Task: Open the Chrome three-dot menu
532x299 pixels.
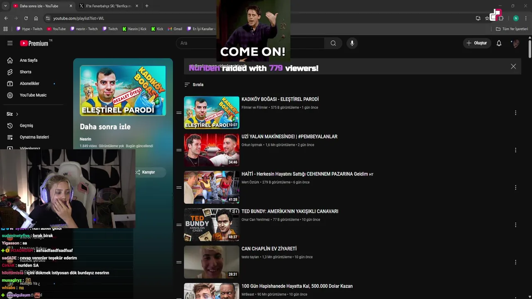Action: [x=526, y=18]
